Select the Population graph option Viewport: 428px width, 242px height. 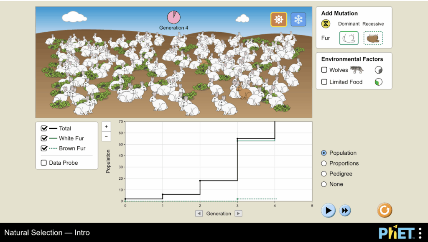point(324,153)
